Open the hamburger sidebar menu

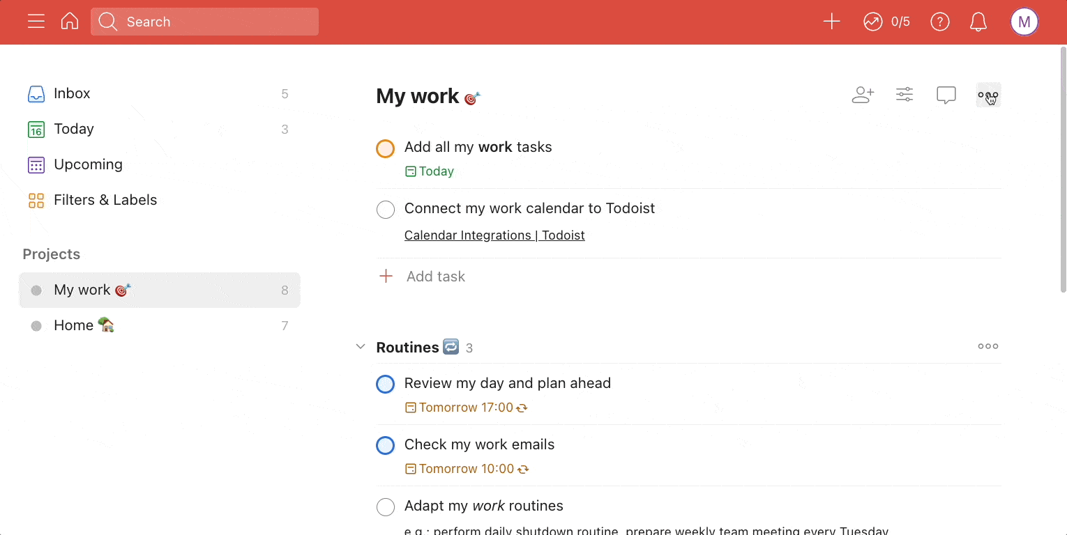click(36, 21)
